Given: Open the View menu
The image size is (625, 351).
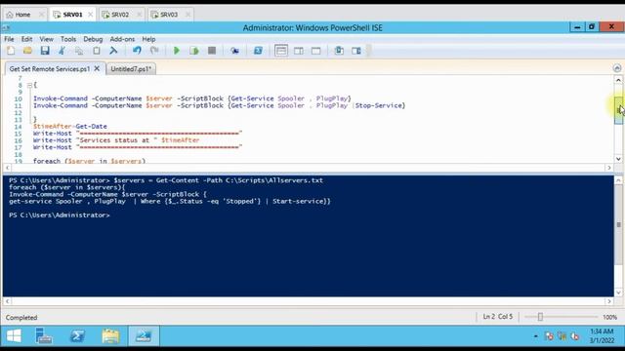Looking at the screenshot, I should (x=46, y=39).
